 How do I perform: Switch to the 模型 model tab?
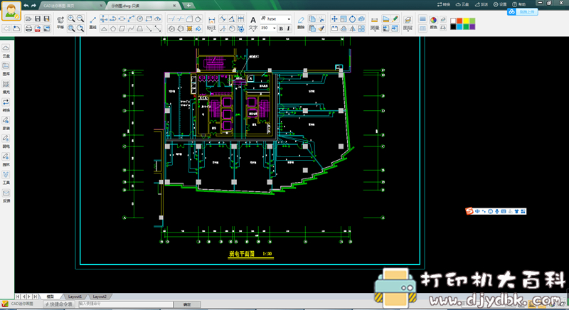50,296
